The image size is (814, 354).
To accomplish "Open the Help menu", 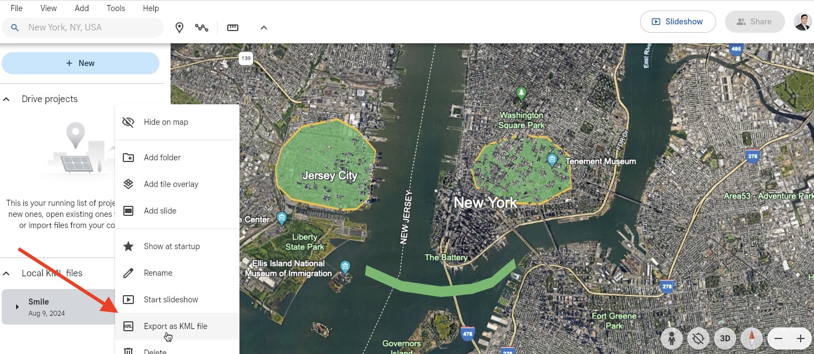I will (x=151, y=8).
